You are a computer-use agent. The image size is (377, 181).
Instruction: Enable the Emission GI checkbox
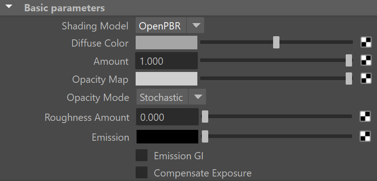click(142, 156)
